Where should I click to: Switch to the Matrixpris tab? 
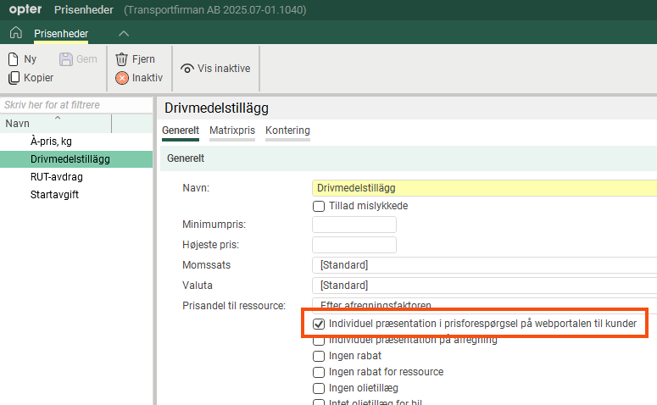(231, 130)
